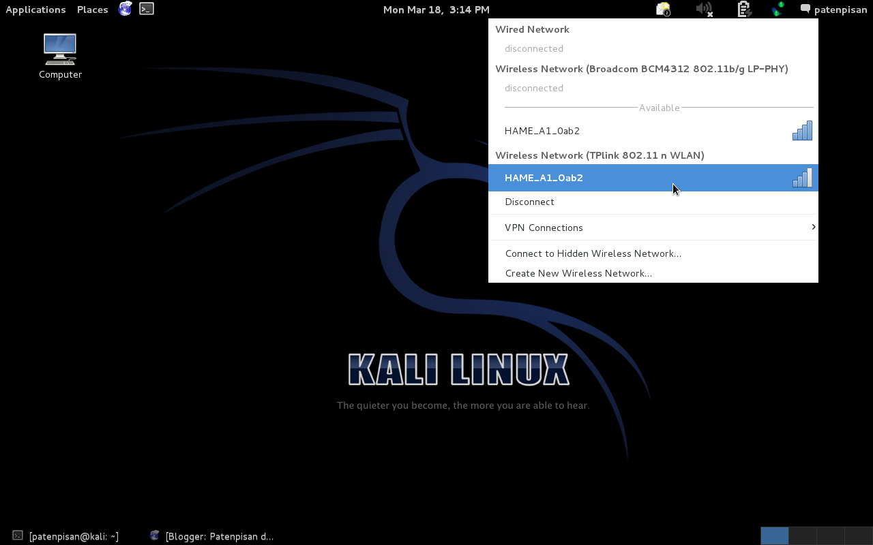Click the Available section label
The width and height of the screenshot is (873, 545).
click(659, 108)
